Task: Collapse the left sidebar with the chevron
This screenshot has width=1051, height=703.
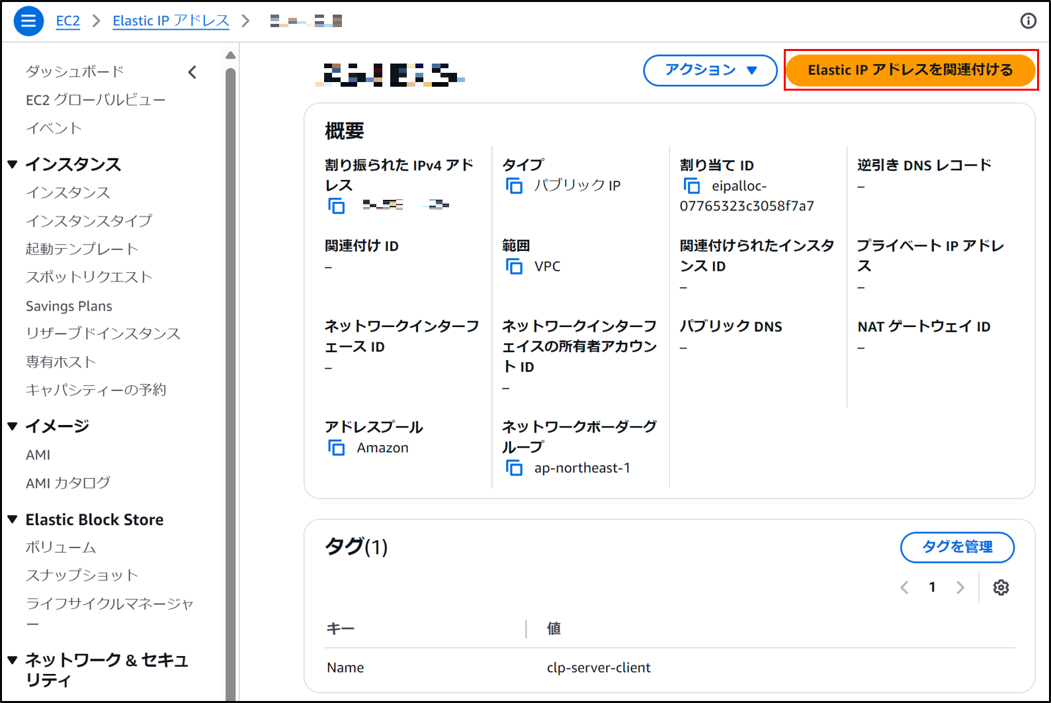Action: point(192,72)
